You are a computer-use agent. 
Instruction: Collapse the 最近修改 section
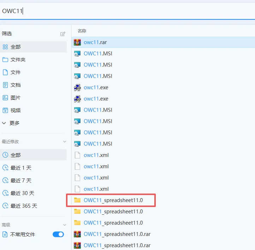tap(65, 141)
